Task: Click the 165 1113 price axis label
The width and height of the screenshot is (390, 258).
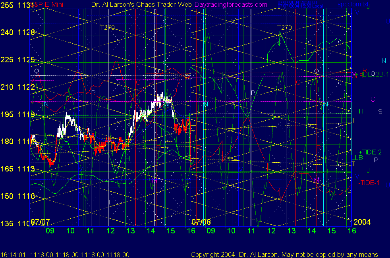Action: [x=17, y=169]
